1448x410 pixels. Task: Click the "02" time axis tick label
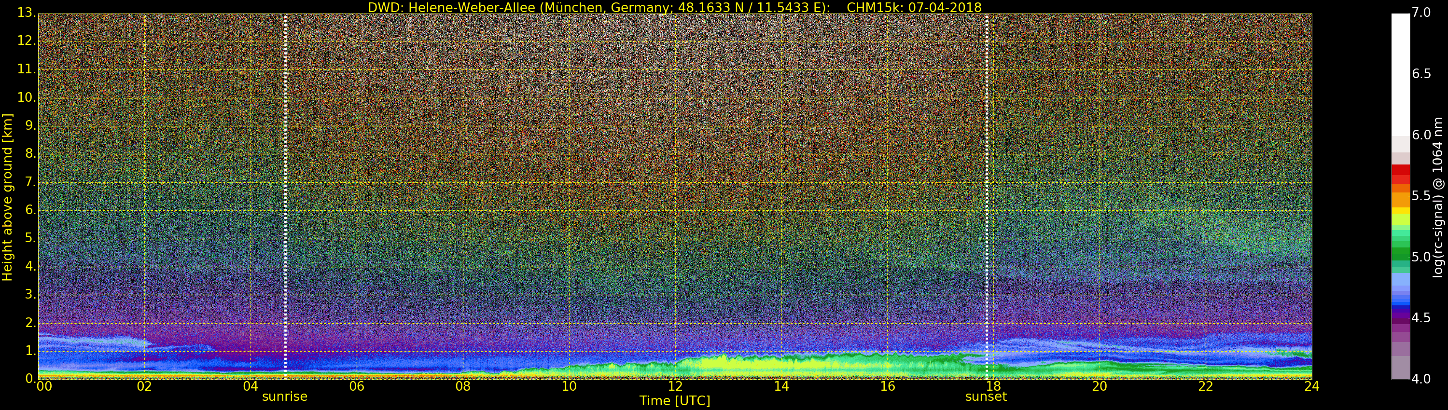[x=144, y=386]
